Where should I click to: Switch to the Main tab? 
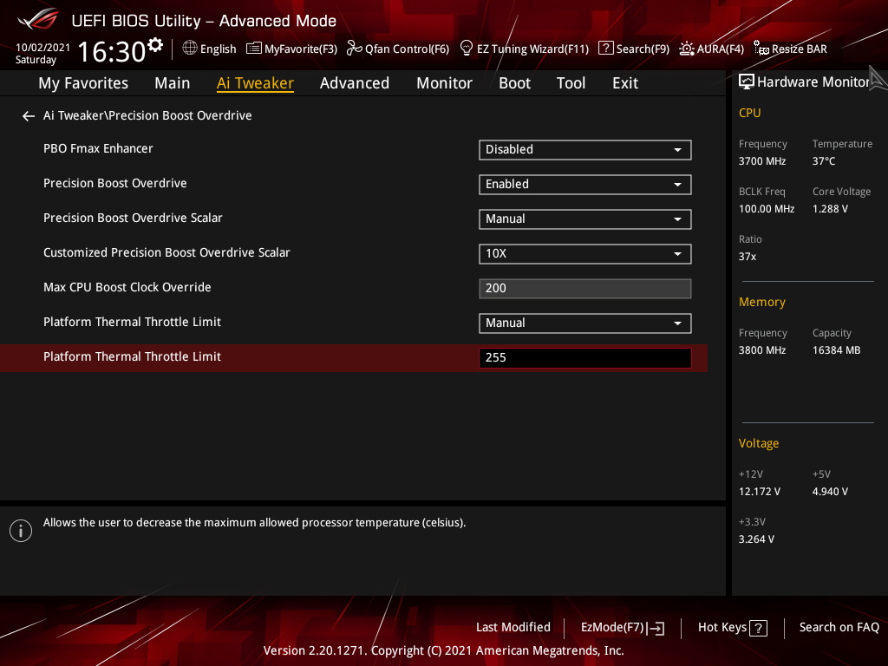(x=173, y=83)
